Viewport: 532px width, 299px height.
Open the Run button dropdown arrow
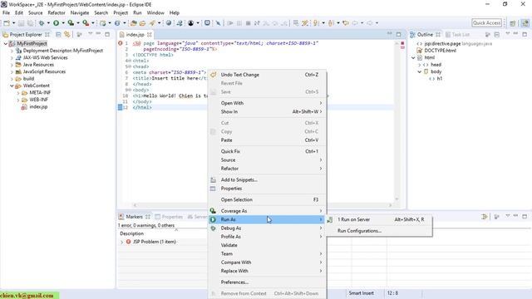click(63, 23)
